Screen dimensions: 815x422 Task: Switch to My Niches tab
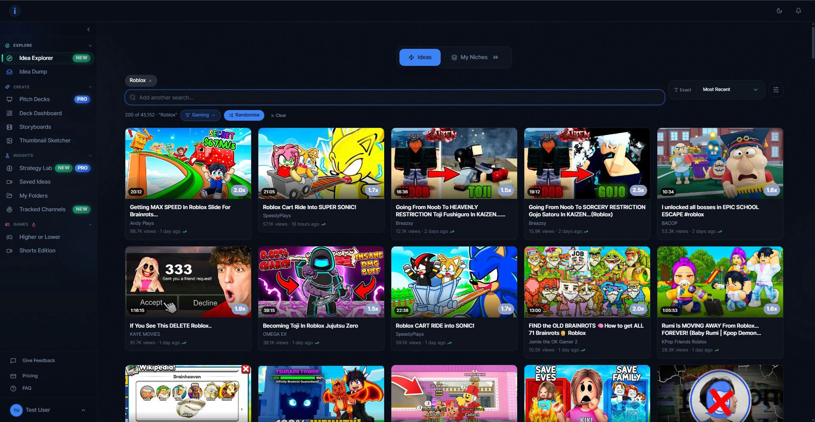click(x=474, y=57)
